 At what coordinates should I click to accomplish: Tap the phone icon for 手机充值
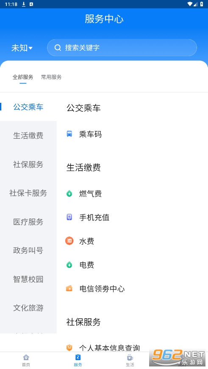(69, 217)
